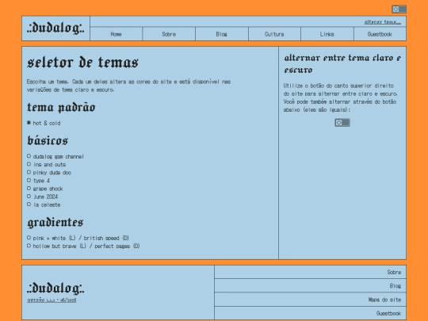The width and height of the screenshot is (428, 321).
Task: Select the type 4 theme
Action: pos(29,180)
